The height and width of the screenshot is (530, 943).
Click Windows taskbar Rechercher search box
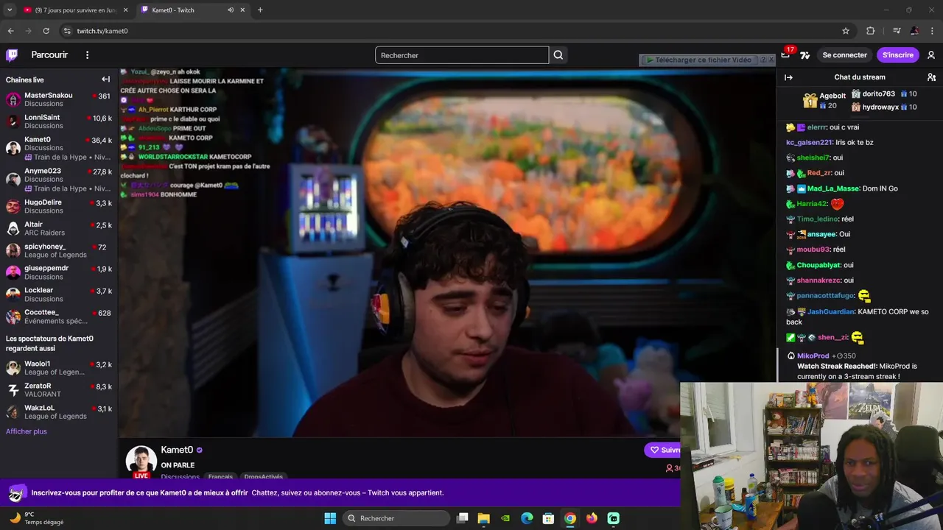pyautogui.click(x=396, y=518)
